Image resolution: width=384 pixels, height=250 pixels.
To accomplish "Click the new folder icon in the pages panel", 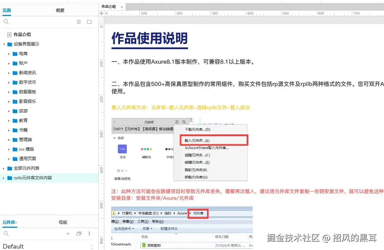I will click(89, 22).
